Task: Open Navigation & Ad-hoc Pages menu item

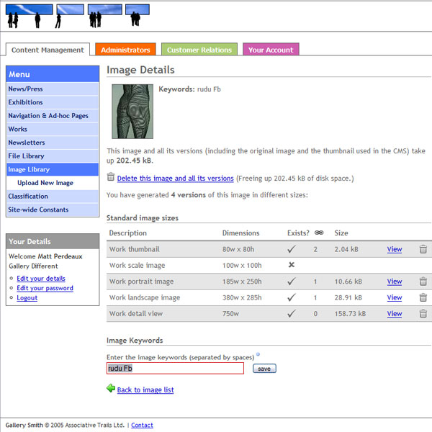Action: click(53, 116)
